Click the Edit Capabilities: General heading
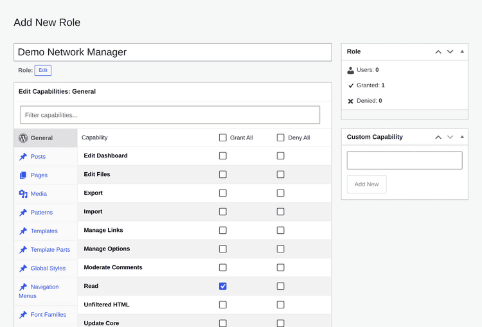 57,92
